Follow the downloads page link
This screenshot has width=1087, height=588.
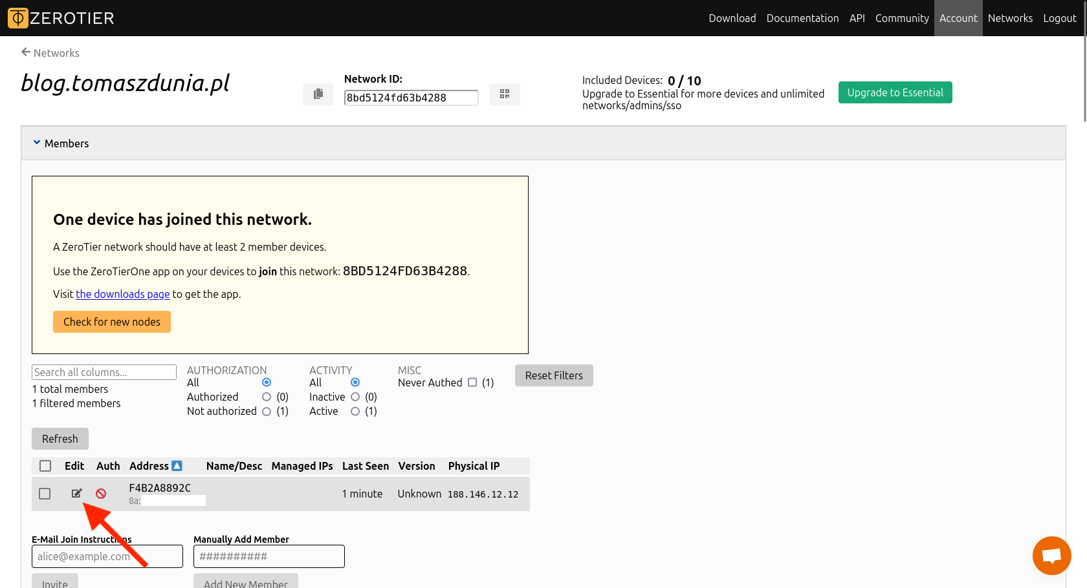pyautogui.click(x=123, y=294)
